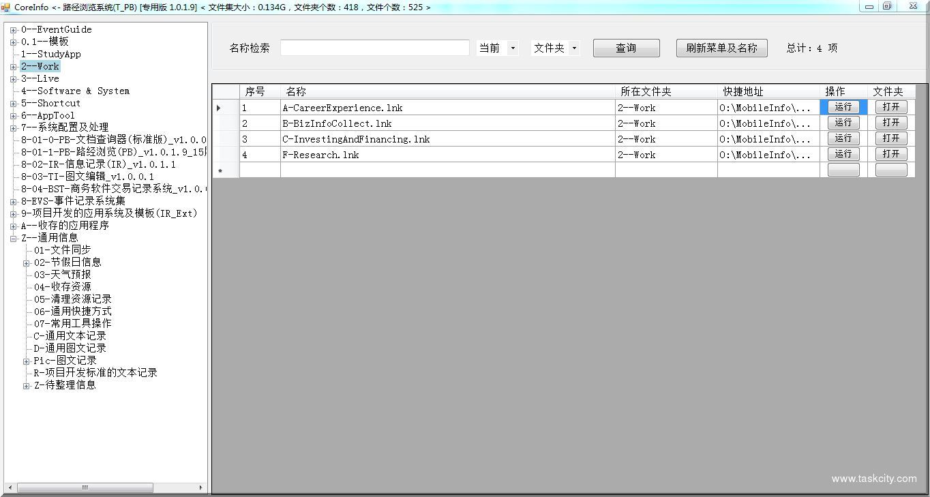Click the 查询 button

(625, 48)
